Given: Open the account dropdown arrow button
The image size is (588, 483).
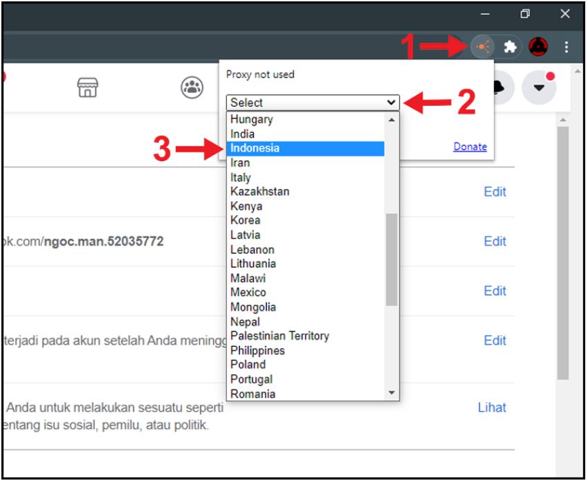Looking at the screenshot, I should (540, 89).
